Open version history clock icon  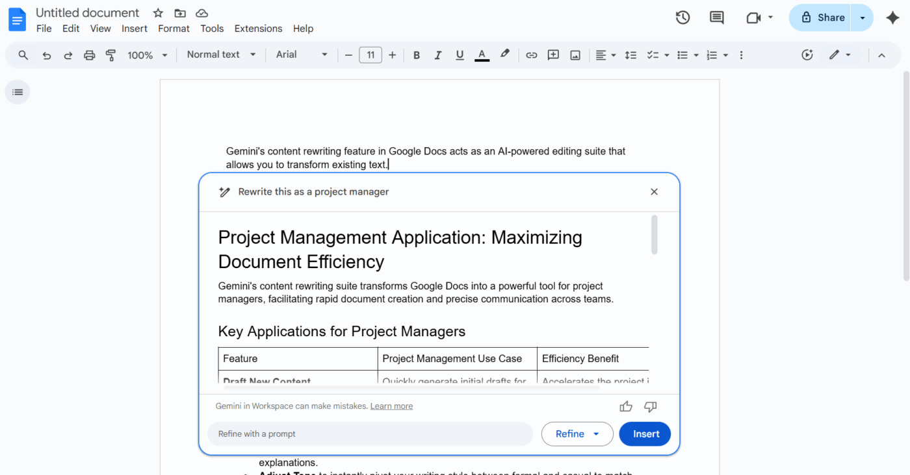682,18
